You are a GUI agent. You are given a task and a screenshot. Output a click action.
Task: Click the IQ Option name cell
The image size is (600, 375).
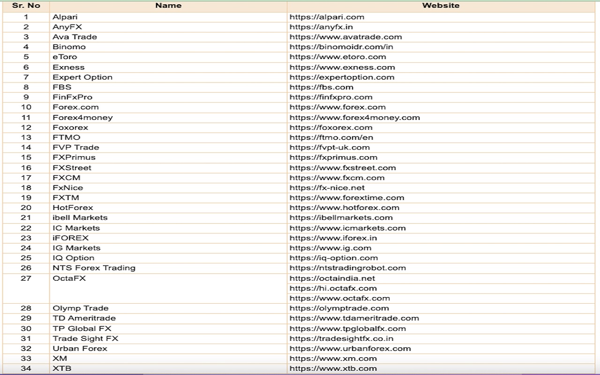168,258
